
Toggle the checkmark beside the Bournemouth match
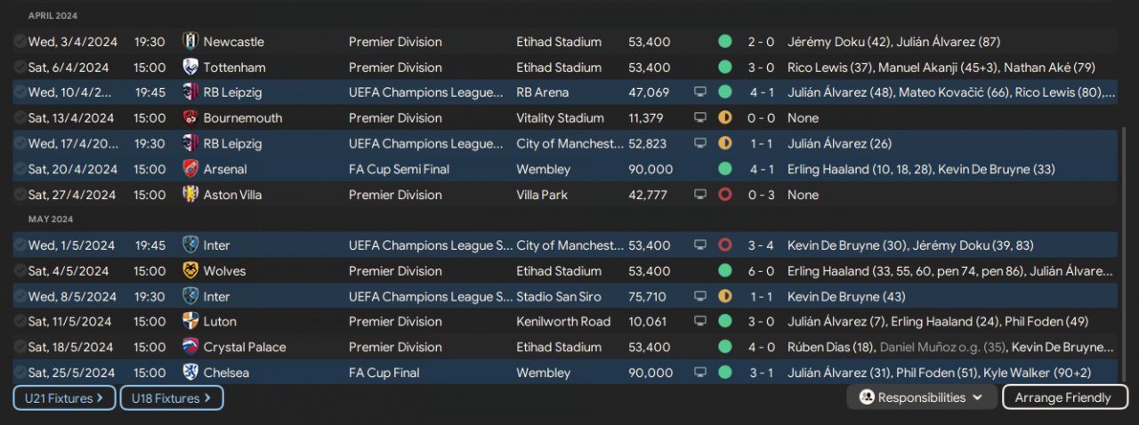click(x=20, y=118)
